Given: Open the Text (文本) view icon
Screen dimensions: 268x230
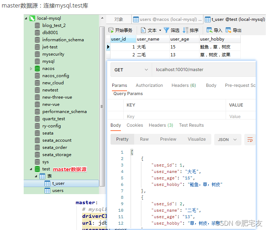Looking at the screenshot, I should click(143, 30).
